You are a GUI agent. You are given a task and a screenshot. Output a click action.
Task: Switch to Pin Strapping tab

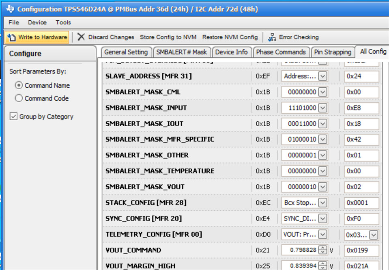coord(333,52)
